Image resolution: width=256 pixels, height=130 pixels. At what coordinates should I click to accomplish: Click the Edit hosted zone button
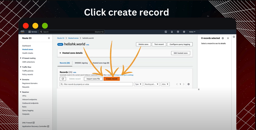point(180,53)
